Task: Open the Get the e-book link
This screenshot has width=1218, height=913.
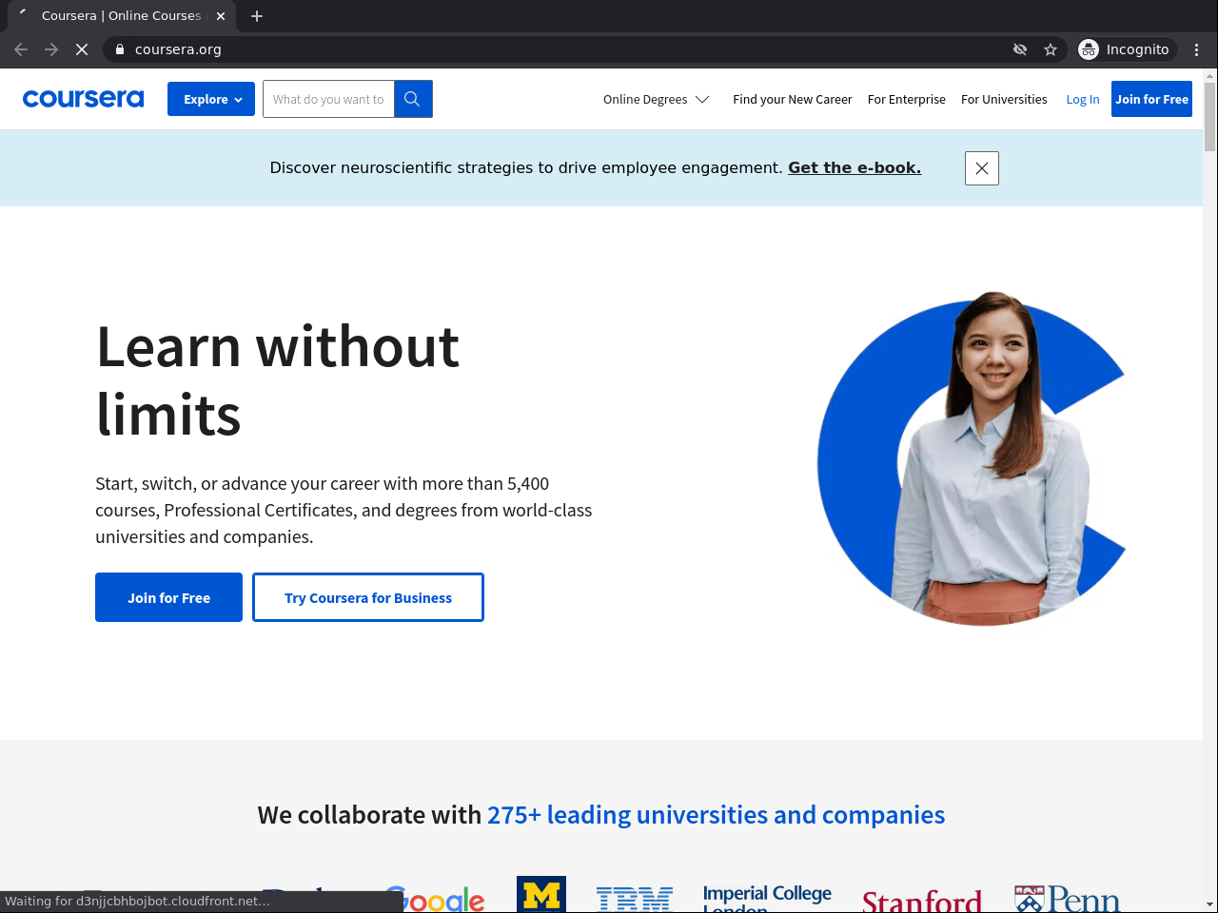Action: coord(855,167)
